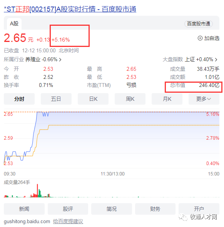Click the +0.13 price change value

[x=43, y=40]
